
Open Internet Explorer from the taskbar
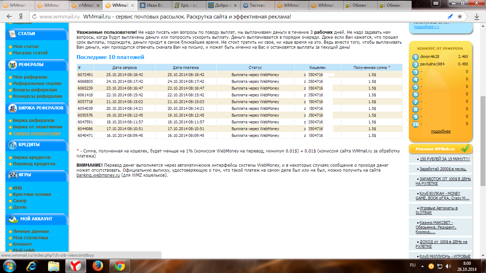pos(33,266)
